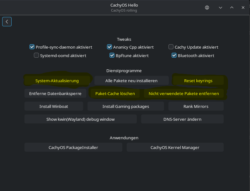250x191 pixels.
Task: Click Entferne Datenbanksperre
Action: (x=55, y=93)
